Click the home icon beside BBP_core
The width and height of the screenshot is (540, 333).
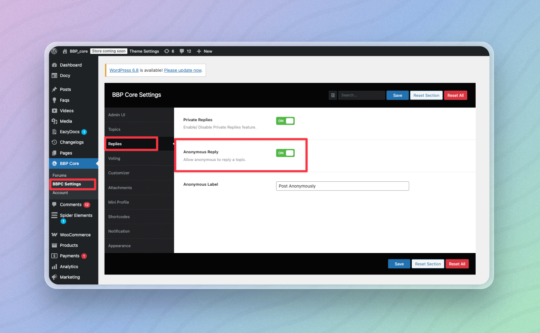(65, 51)
